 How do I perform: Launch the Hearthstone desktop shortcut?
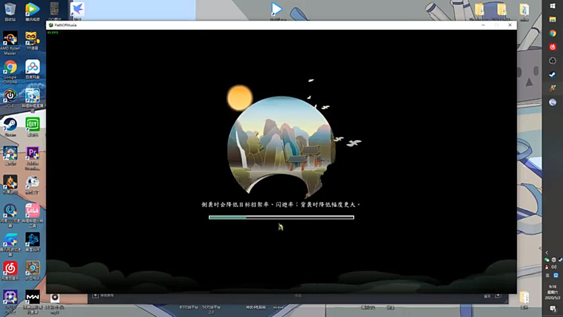[x=32, y=270]
